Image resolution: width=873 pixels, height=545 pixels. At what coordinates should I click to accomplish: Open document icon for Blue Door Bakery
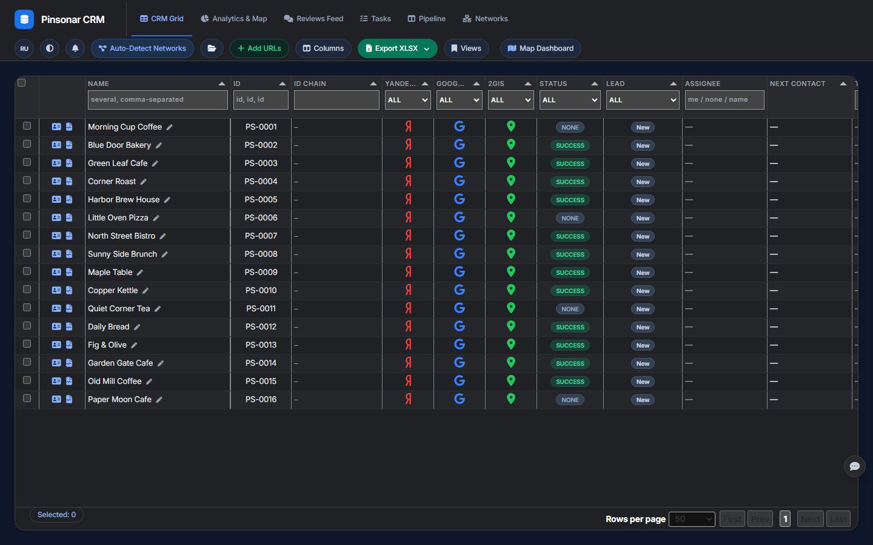point(69,145)
